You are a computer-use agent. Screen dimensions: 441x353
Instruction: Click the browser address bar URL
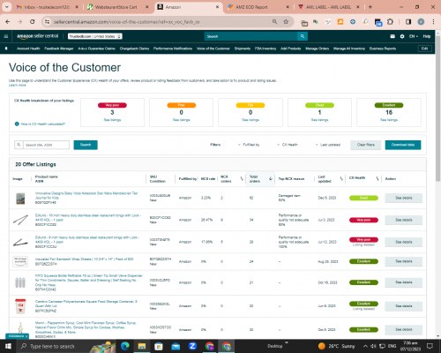click(x=127, y=22)
